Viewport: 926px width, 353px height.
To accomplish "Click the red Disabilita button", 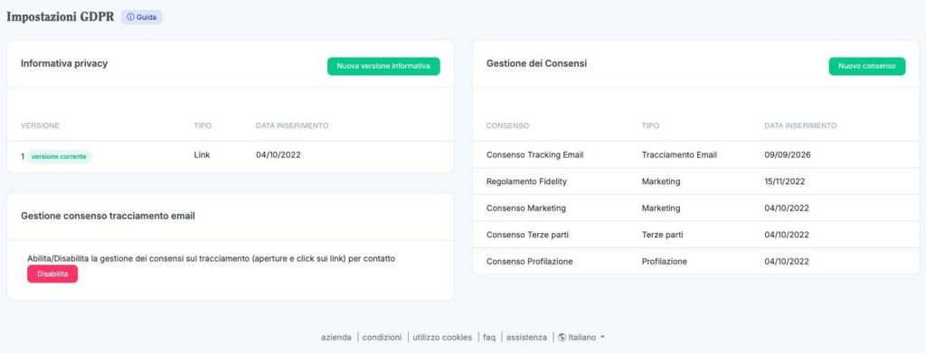I will pos(52,274).
